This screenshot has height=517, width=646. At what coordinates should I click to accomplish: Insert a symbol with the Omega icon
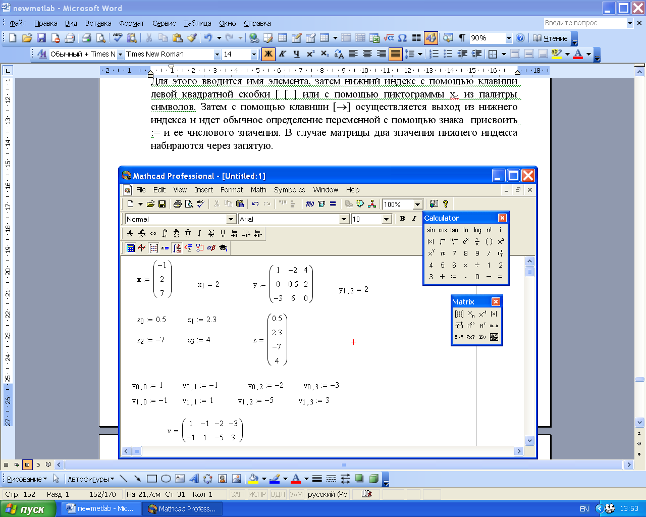[x=402, y=38]
